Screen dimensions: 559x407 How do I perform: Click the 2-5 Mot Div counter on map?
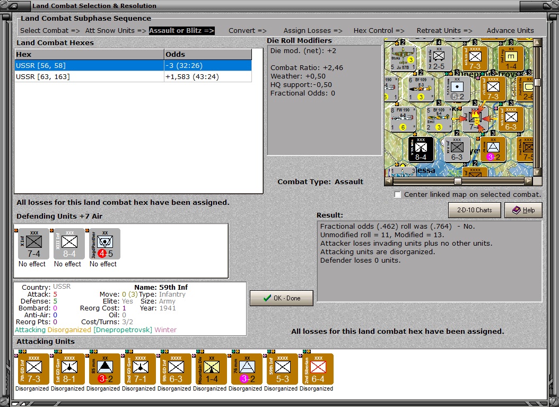click(439, 58)
